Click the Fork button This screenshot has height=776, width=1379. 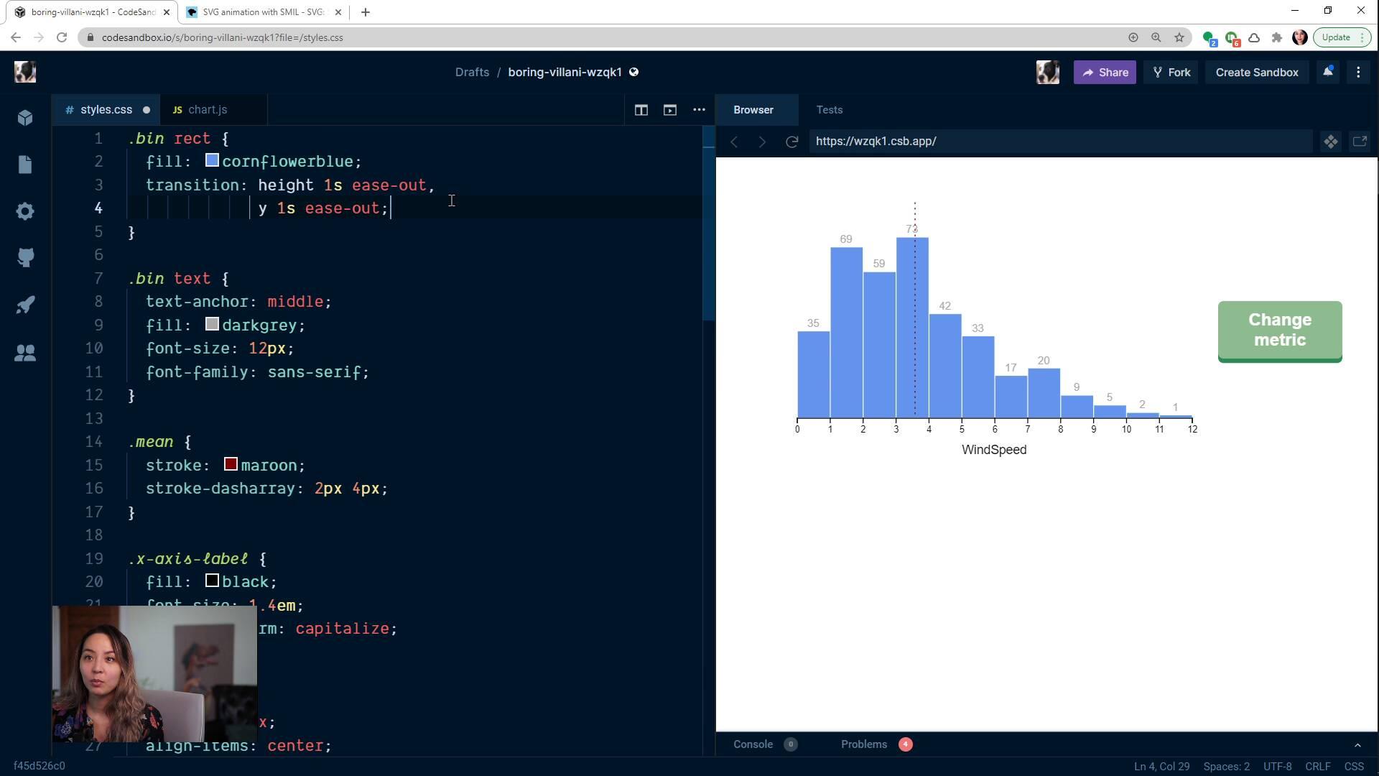coord(1171,72)
